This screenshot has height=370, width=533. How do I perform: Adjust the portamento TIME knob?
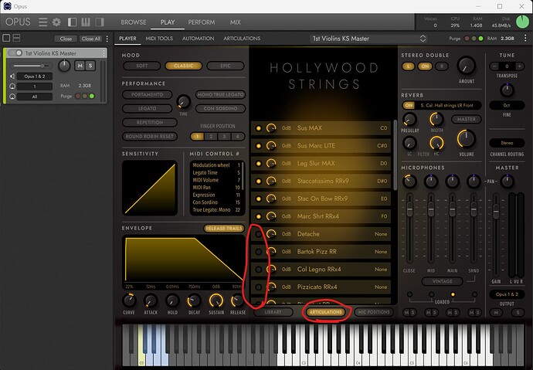tap(183, 102)
